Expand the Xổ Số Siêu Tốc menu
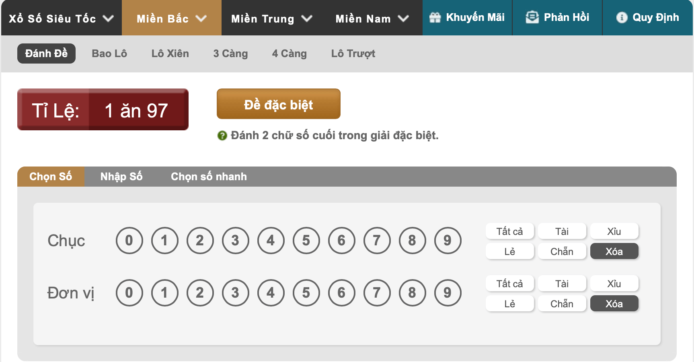This screenshot has width=694, height=362. point(62,18)
